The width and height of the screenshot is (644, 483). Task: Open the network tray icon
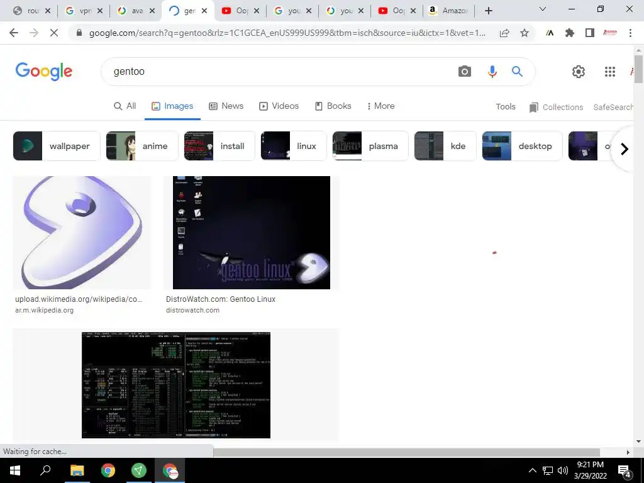[548, 470]
